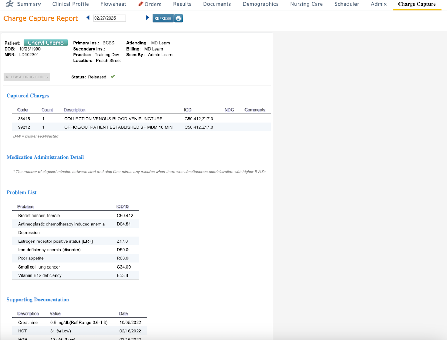
Task: Click the REFRESH button
Action: click(x=163, y=18)
